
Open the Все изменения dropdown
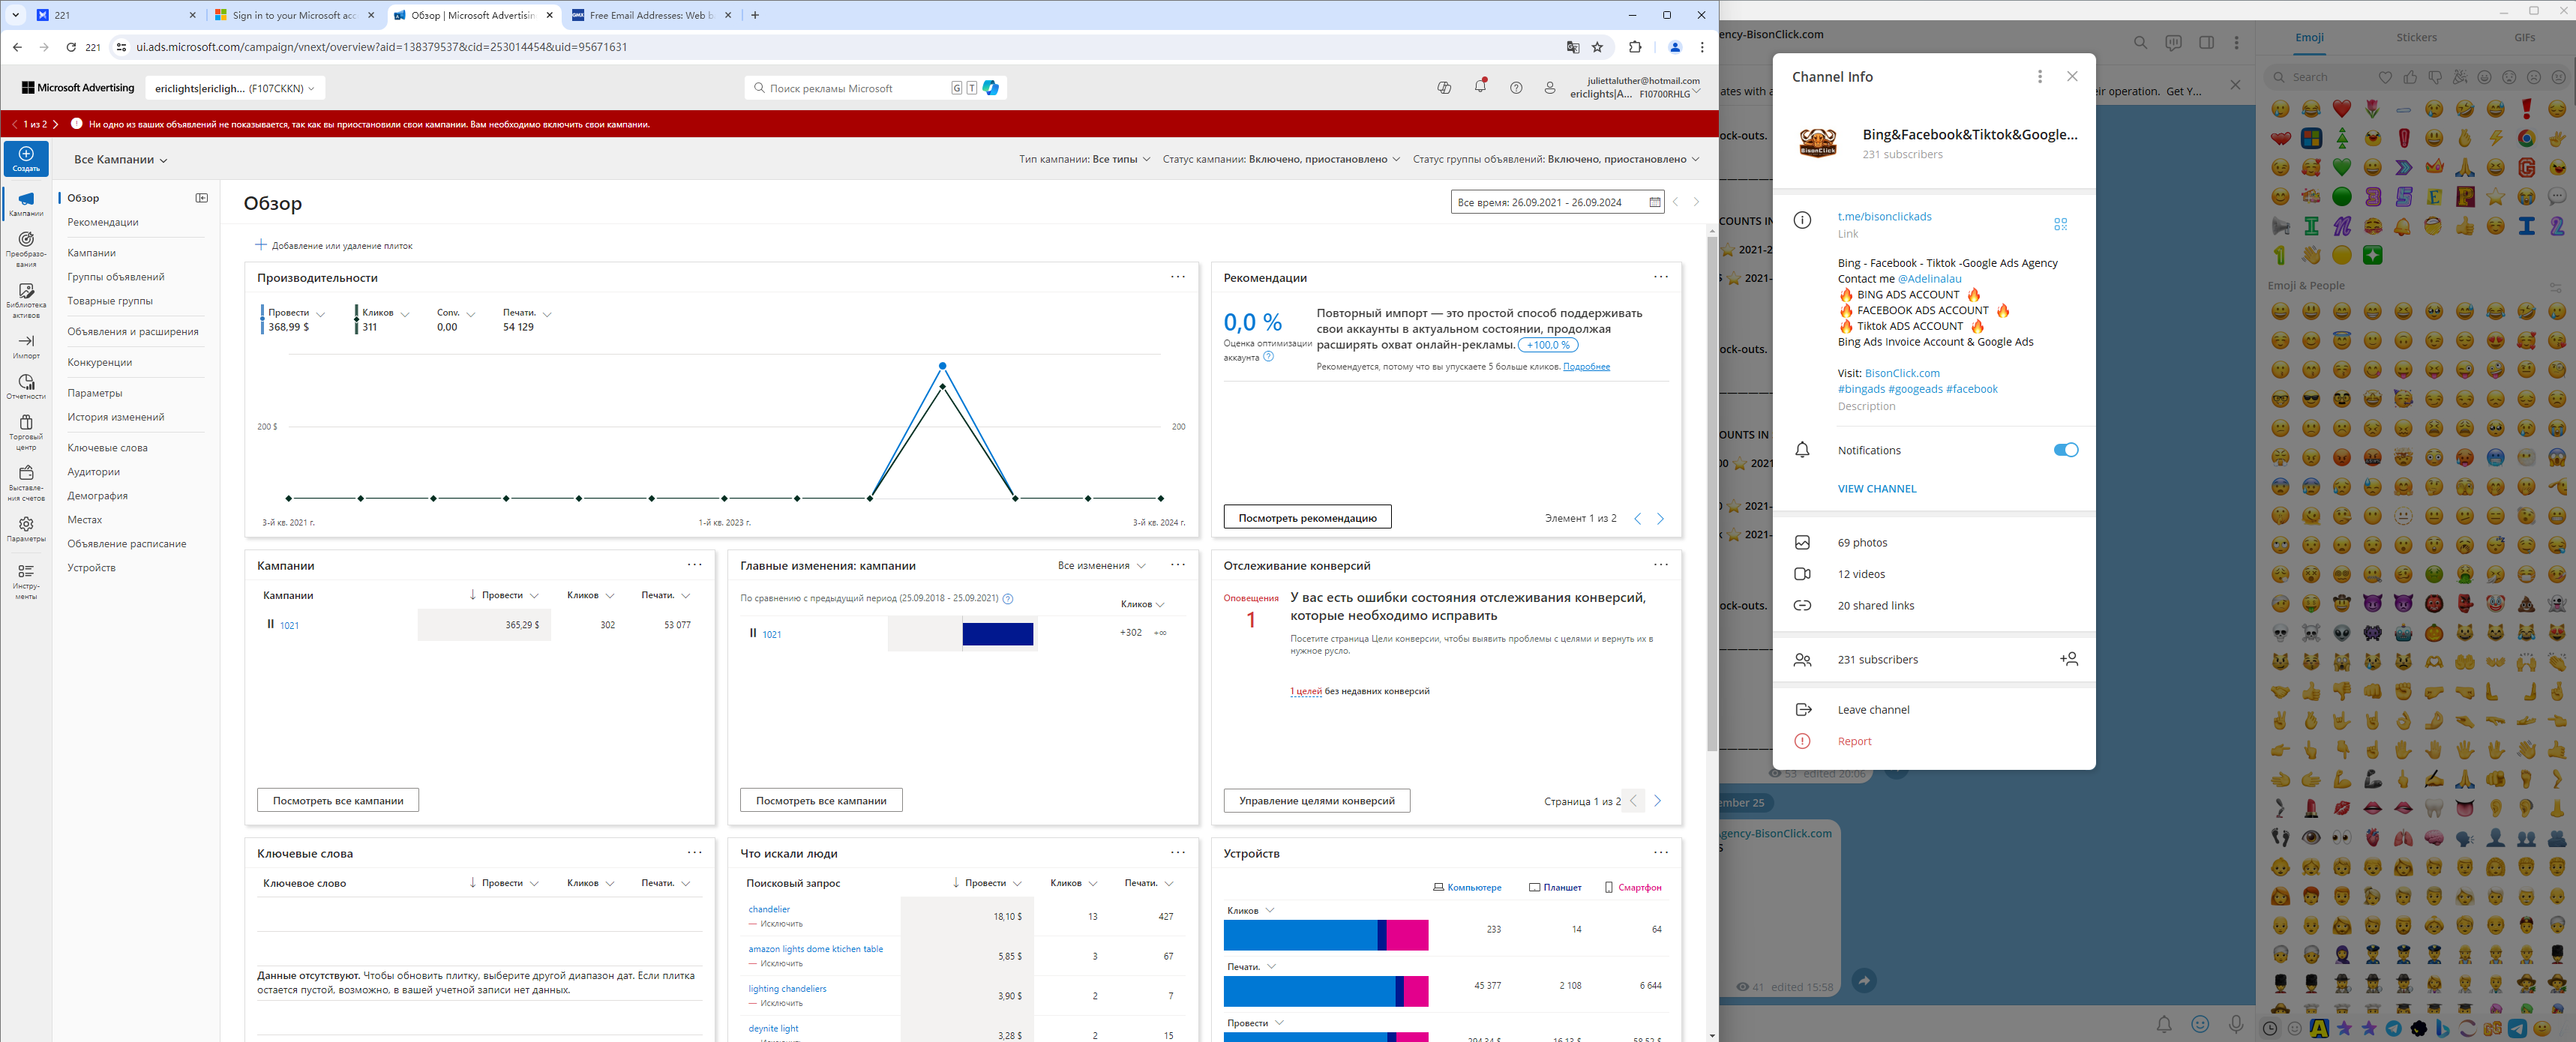point(1101,566)
